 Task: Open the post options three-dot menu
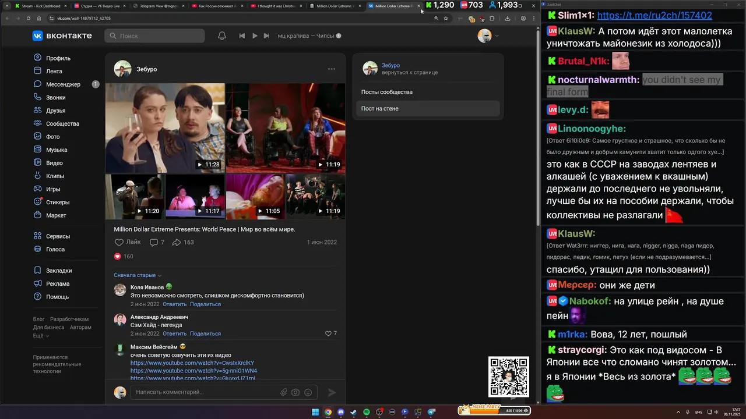coord(332,69)
